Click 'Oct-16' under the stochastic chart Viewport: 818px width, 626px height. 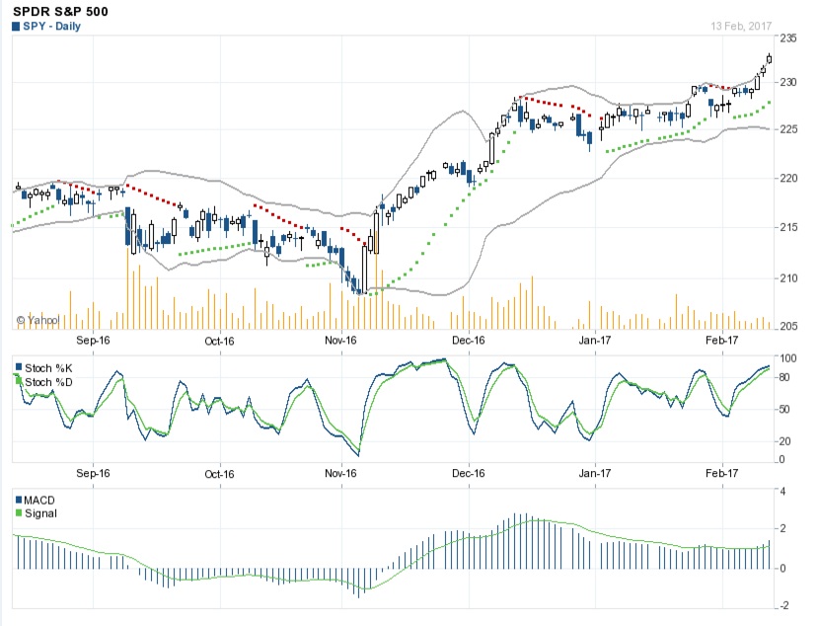pos(219,474)
